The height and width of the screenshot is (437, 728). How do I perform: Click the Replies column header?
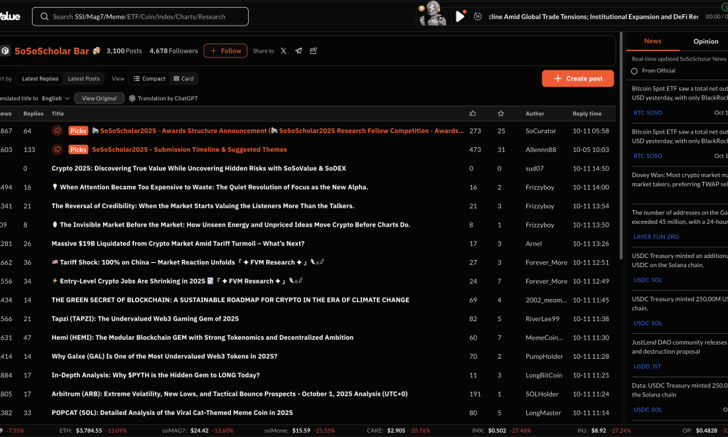coord(33,114)
